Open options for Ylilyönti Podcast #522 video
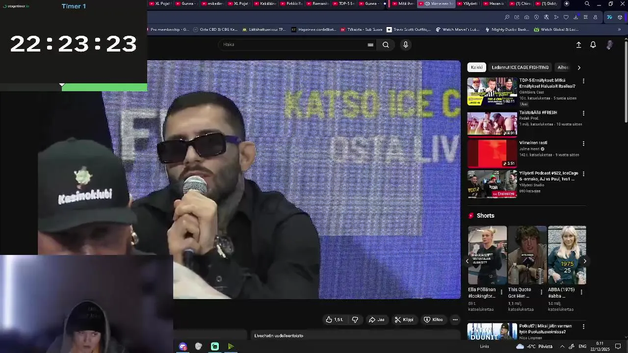The image size is (628, 353). [x=583, y=174]
